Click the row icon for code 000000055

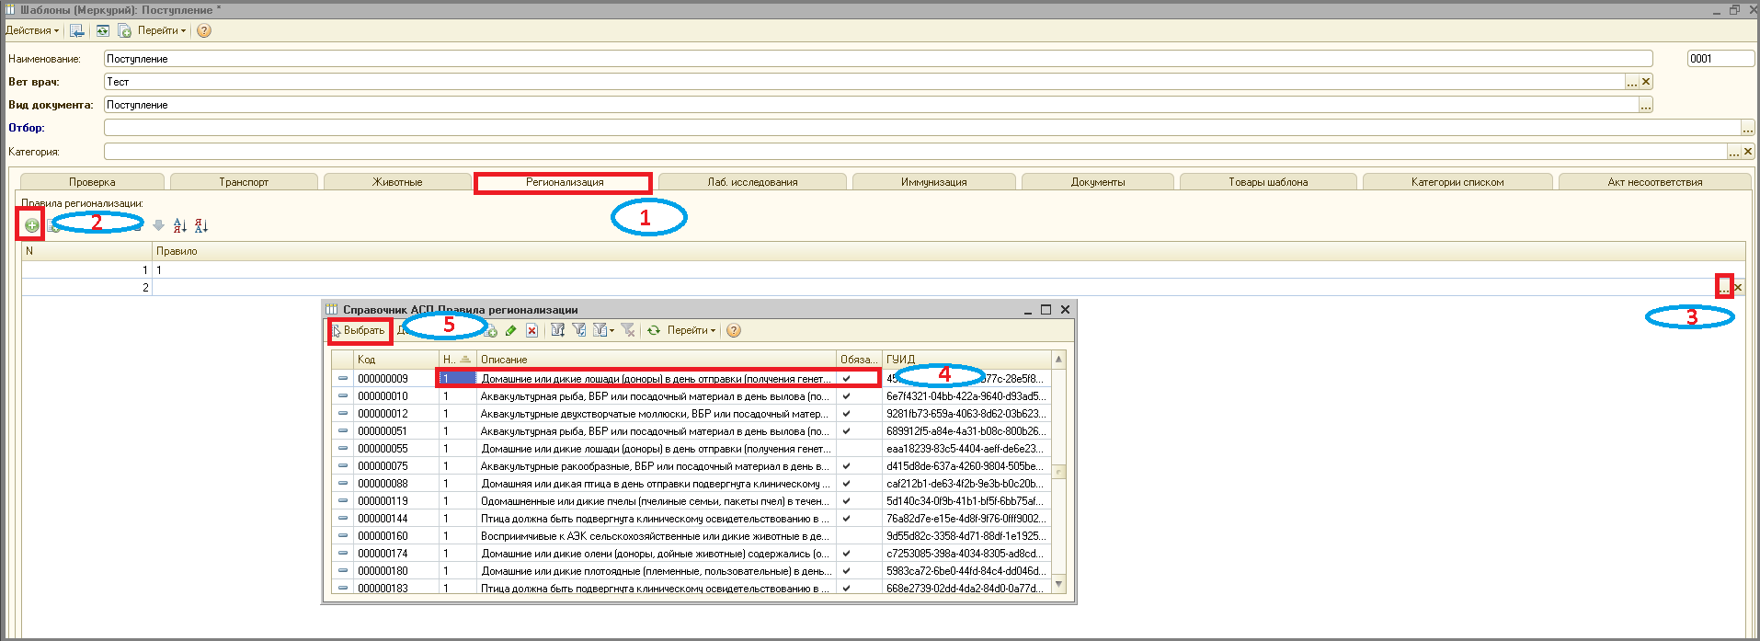343,449
